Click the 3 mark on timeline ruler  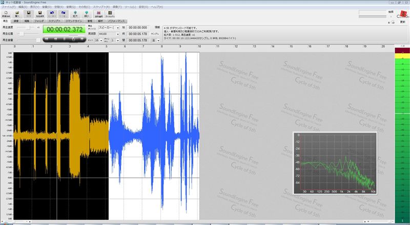(x=70, y=47)
